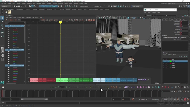
Task: Go to start of playback range
Action: 172,91
